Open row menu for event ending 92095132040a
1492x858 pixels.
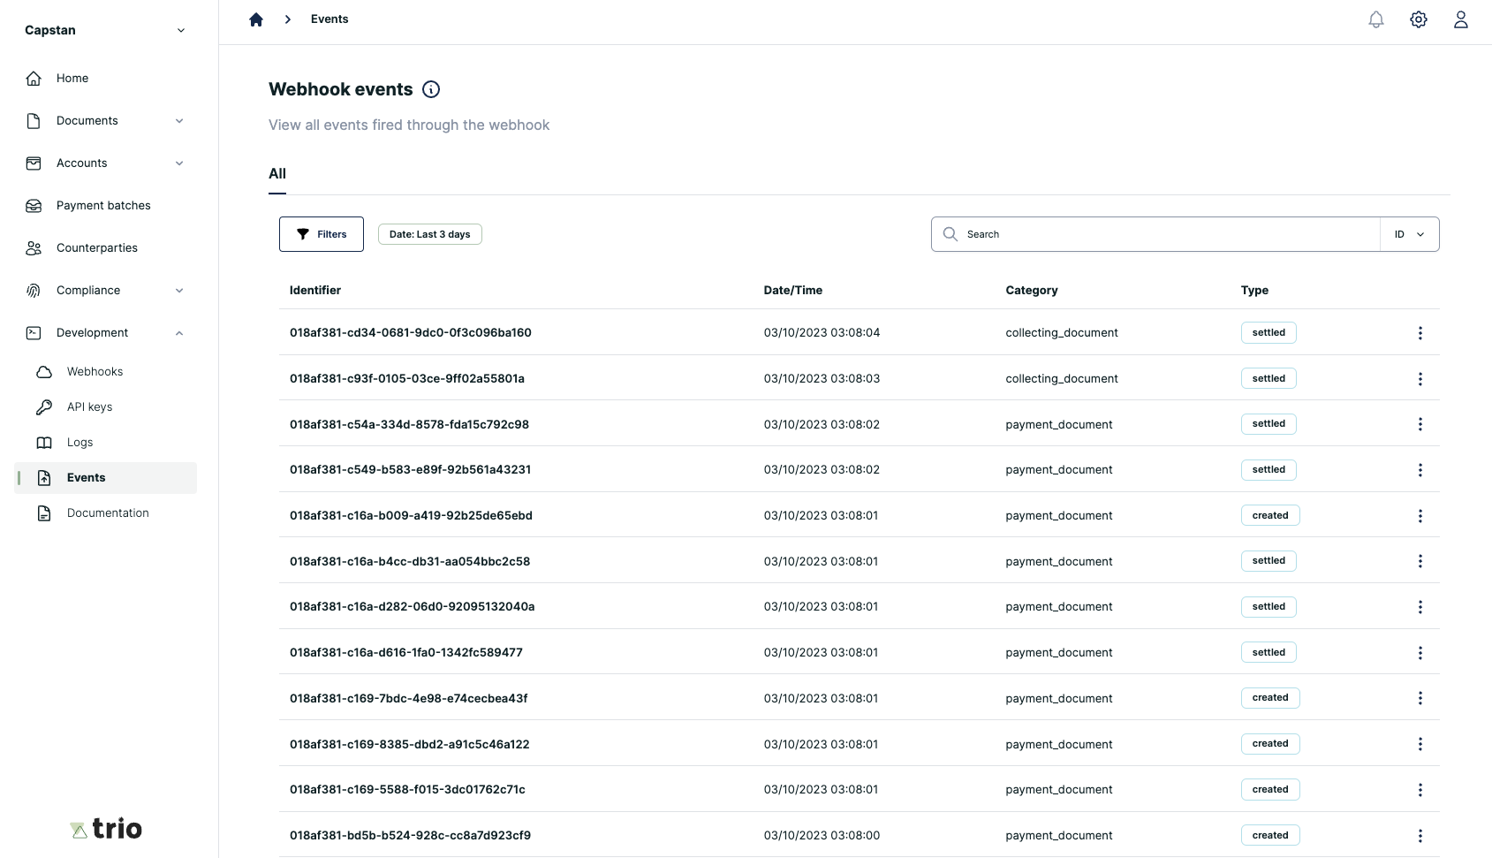1420,607
